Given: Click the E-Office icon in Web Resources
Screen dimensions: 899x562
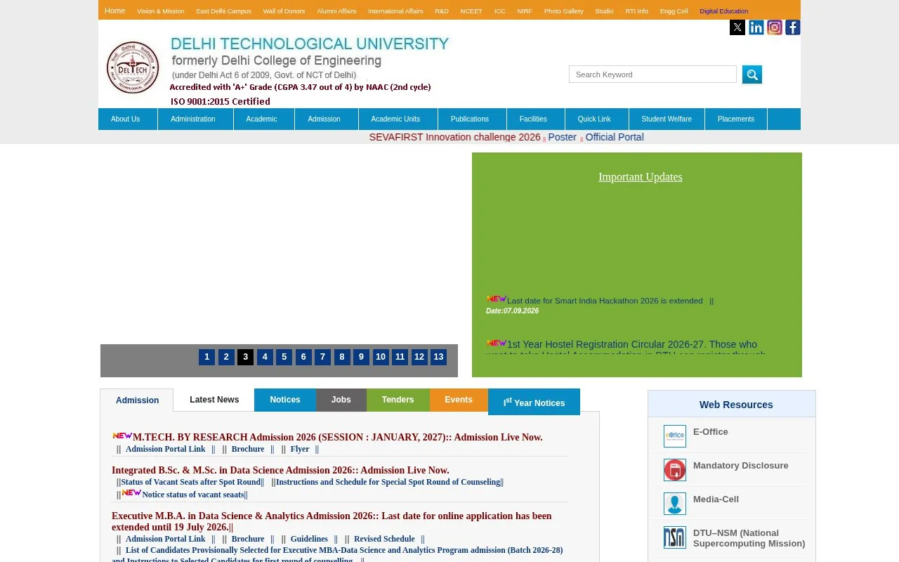Looking at the screenshot, I should (x=675, y=436).
